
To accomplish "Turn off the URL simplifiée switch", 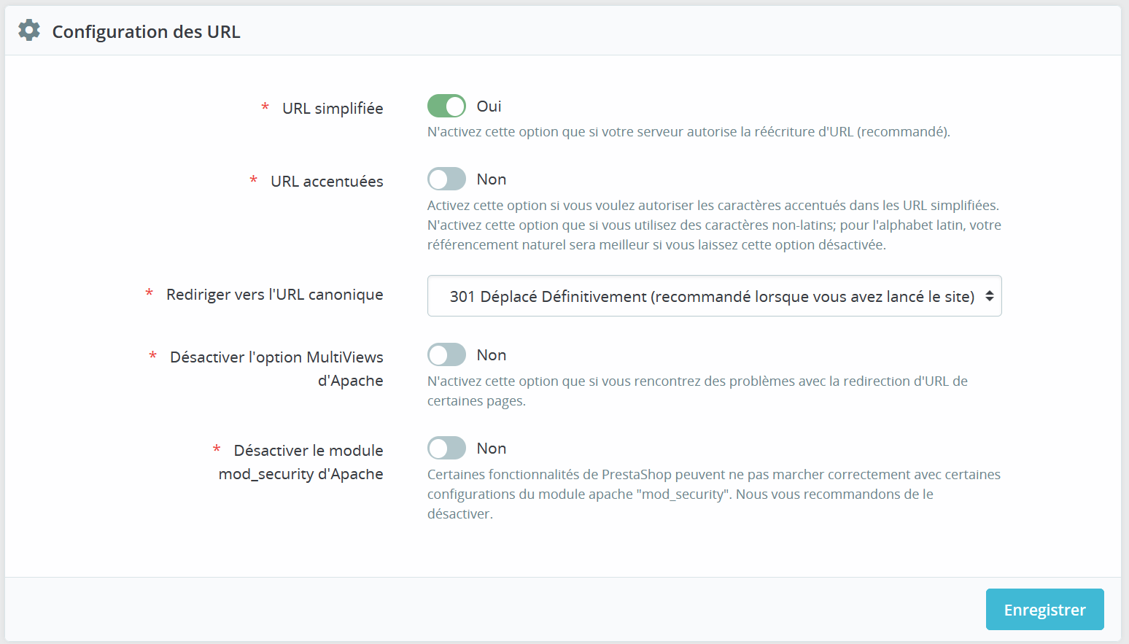I will pyautogui.click(x=446, y=106).
